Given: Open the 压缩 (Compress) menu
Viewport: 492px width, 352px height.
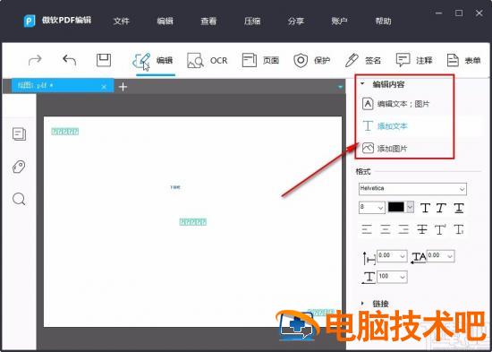Looking at the screenshot, I should 252,21.
